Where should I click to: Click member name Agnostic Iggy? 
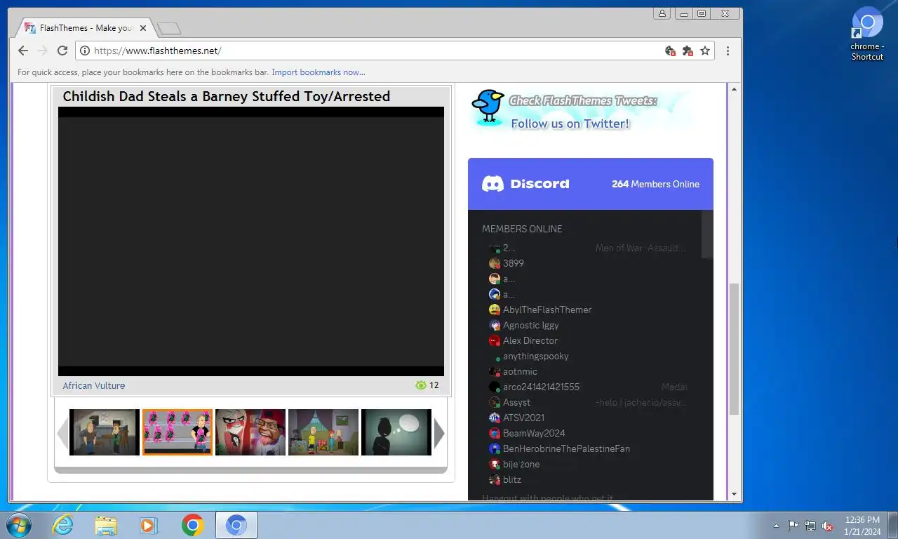click(x=531, y=325)
